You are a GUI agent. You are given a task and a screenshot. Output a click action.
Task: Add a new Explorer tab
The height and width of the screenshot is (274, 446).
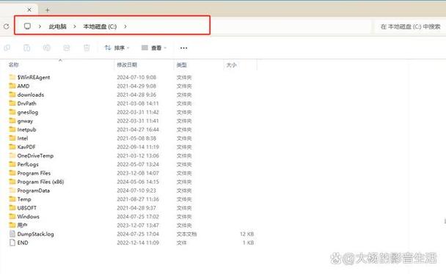pyautogui.click(x=47, y=10)
